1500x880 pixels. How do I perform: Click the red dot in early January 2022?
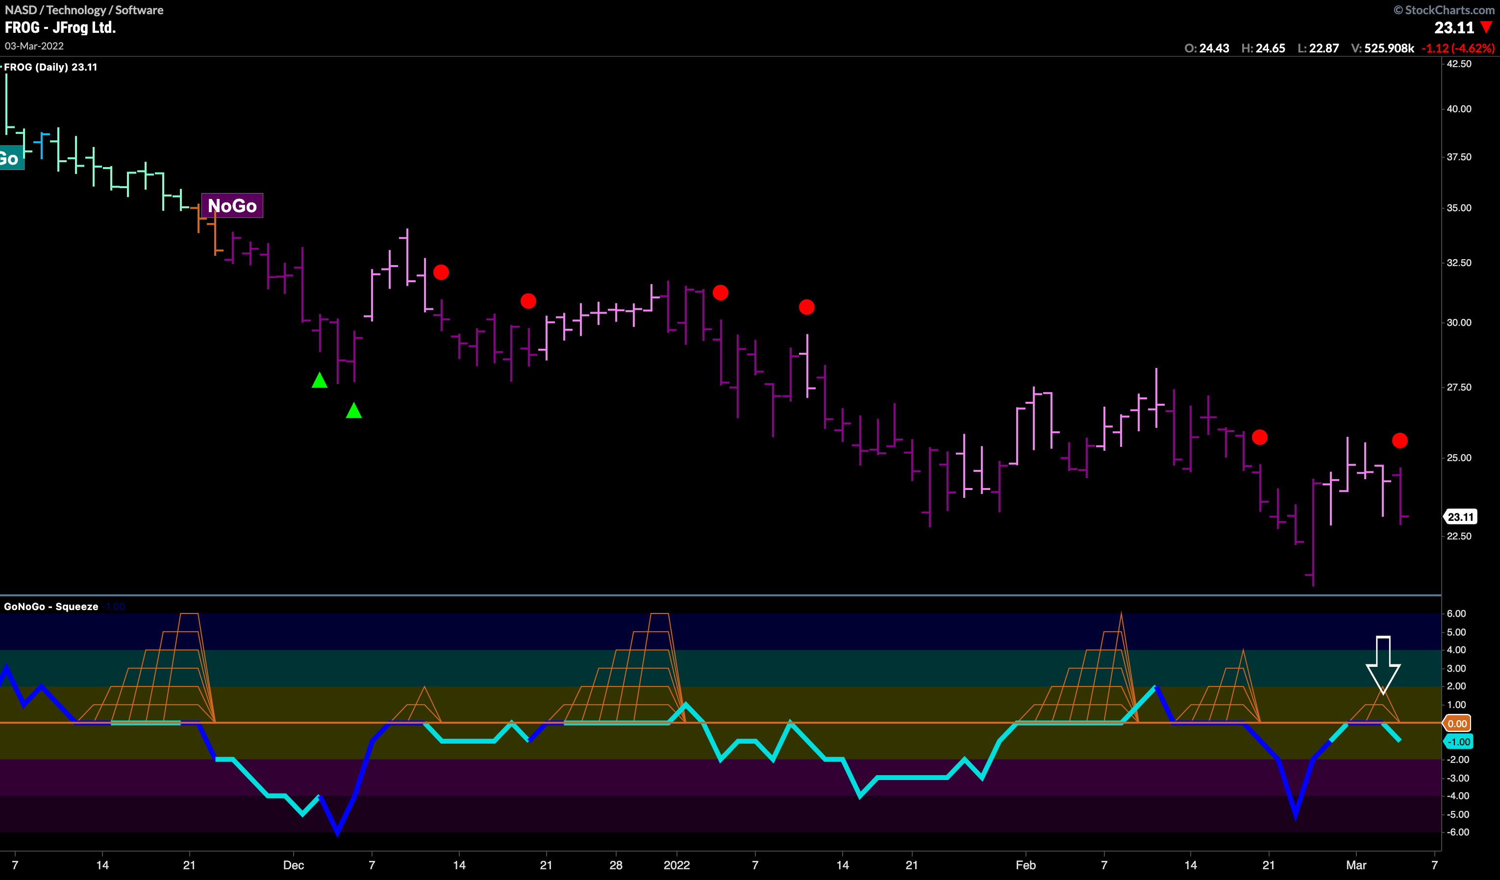click(x=720, y=293)
